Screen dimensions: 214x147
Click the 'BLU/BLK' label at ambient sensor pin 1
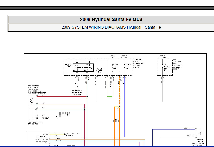tap(187, 128)
